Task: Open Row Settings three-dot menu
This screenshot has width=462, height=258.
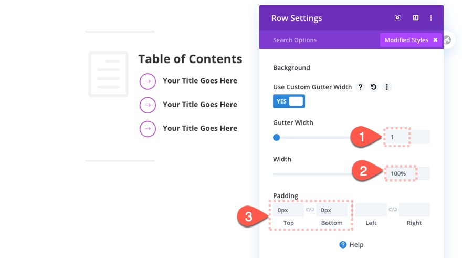Action: (431, 18)
